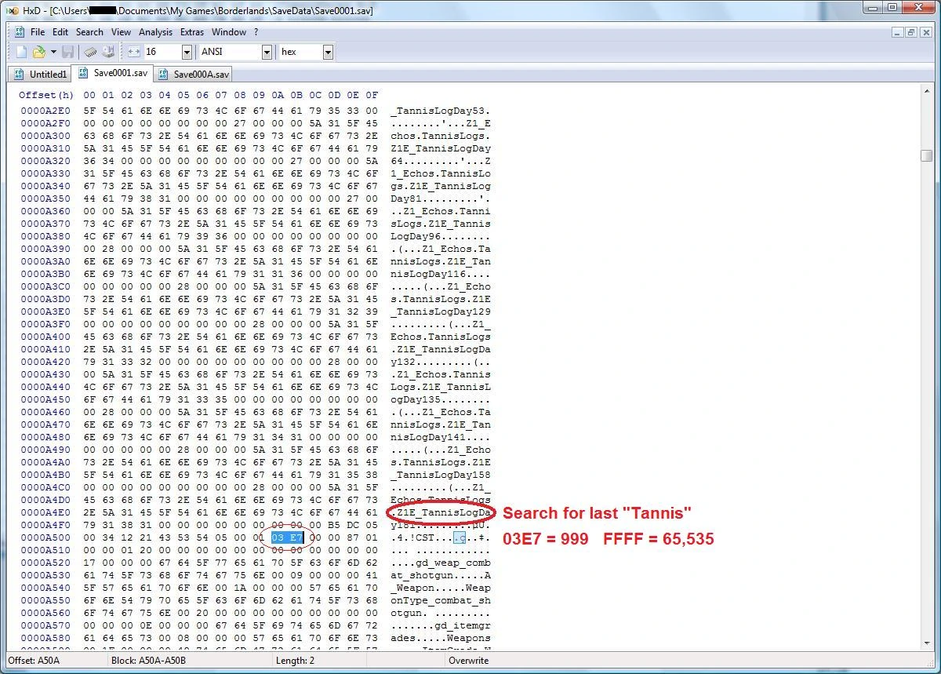
Task: Open the View menu
Action: point(121,32)
